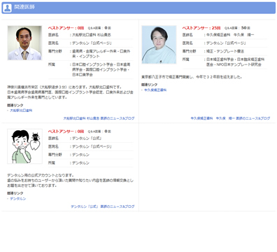This screenshot has width=277, height=252.
Task: Click clinic name デンタルン「公式ページ」in the cartoon-avatar card
Action: tap(92, 146)
